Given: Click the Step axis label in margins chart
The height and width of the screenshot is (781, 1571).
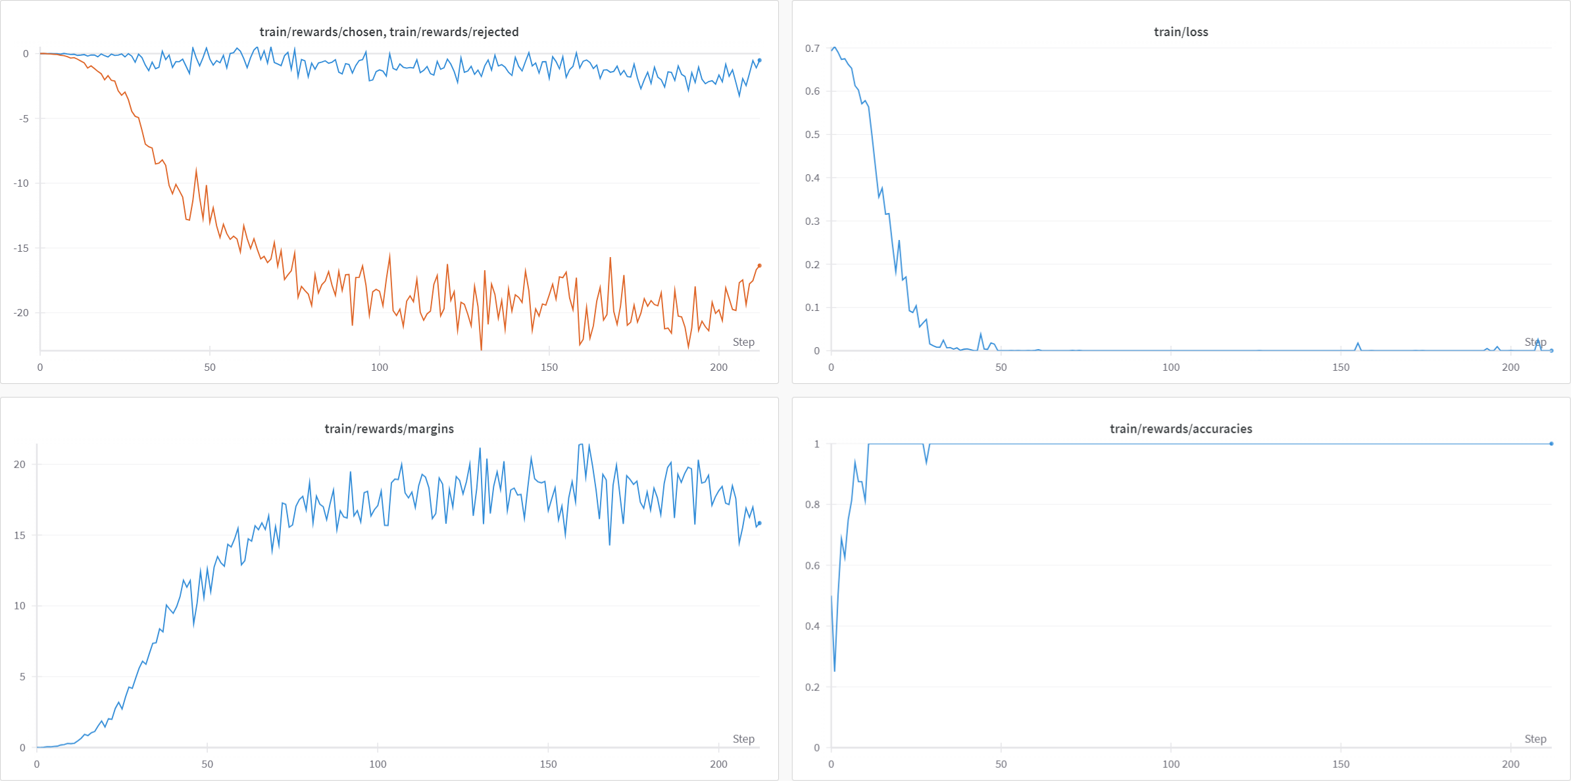Looking at the screenshot, I should point(743,739).
